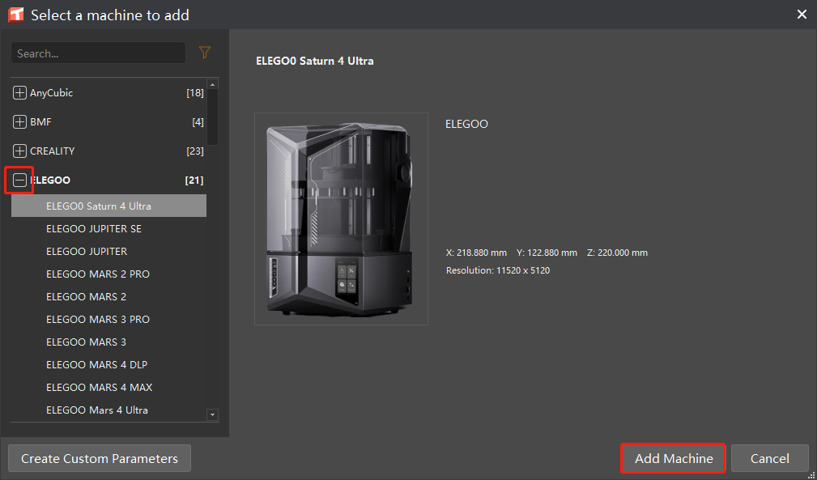Choose the ELEGOO MARS 3 entry

(87, 342)
